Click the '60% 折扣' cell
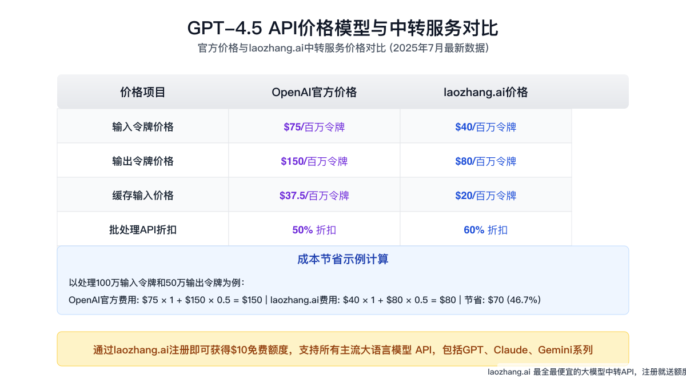Image resolution: width=686 pixels, height=386 pixels. pyautogui.click(x=486, y=229)
